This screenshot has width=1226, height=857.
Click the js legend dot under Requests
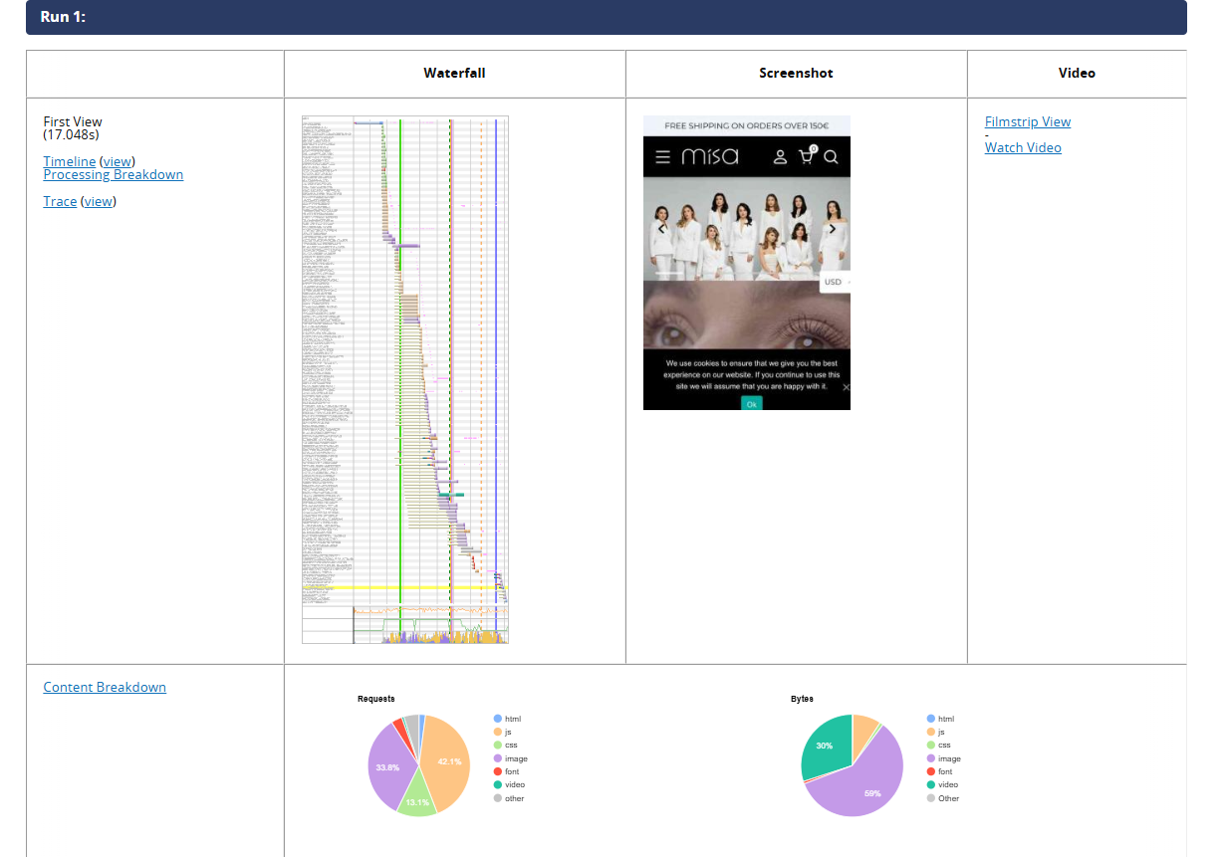[498, 732]
